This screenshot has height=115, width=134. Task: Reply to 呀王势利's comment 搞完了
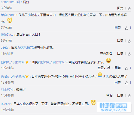(120, 95)
